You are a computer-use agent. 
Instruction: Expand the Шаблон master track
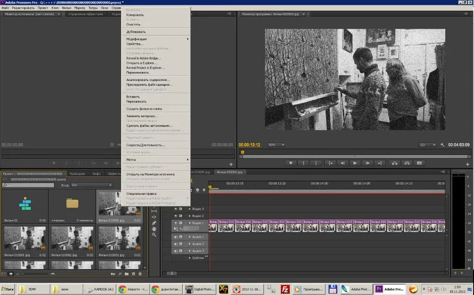[190, 258]
